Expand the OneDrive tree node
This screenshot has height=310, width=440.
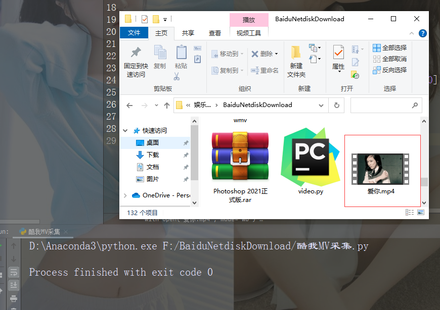point(125,195)
